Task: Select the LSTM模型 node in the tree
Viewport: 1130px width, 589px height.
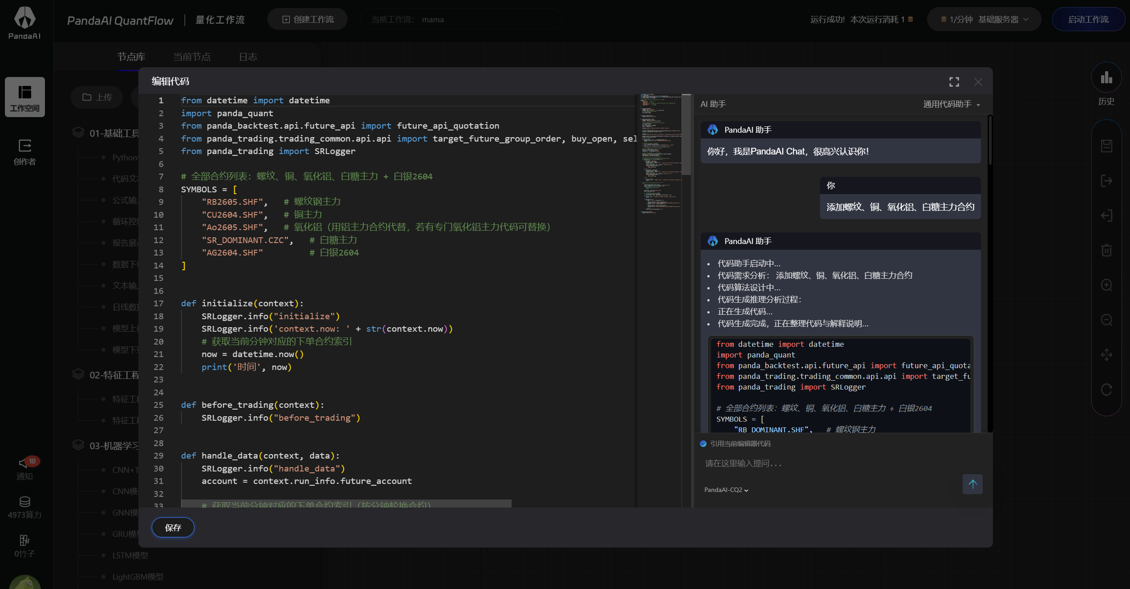Action: (130, 555)
